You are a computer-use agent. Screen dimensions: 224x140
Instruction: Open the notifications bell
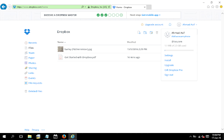coord(170,24)
